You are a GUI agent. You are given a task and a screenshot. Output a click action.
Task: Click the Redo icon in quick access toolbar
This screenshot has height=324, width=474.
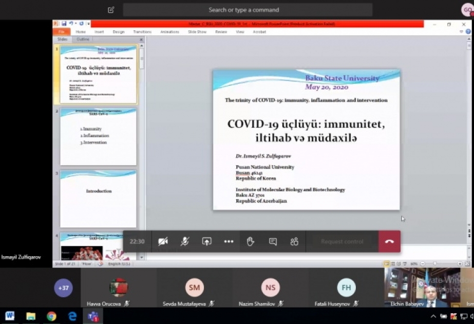coord(81,23)
